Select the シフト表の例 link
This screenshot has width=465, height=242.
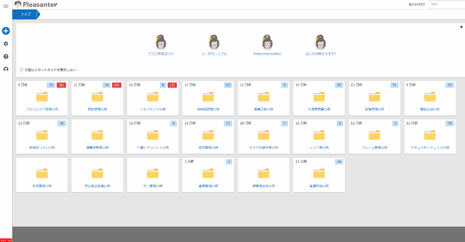tap(319, 148)
